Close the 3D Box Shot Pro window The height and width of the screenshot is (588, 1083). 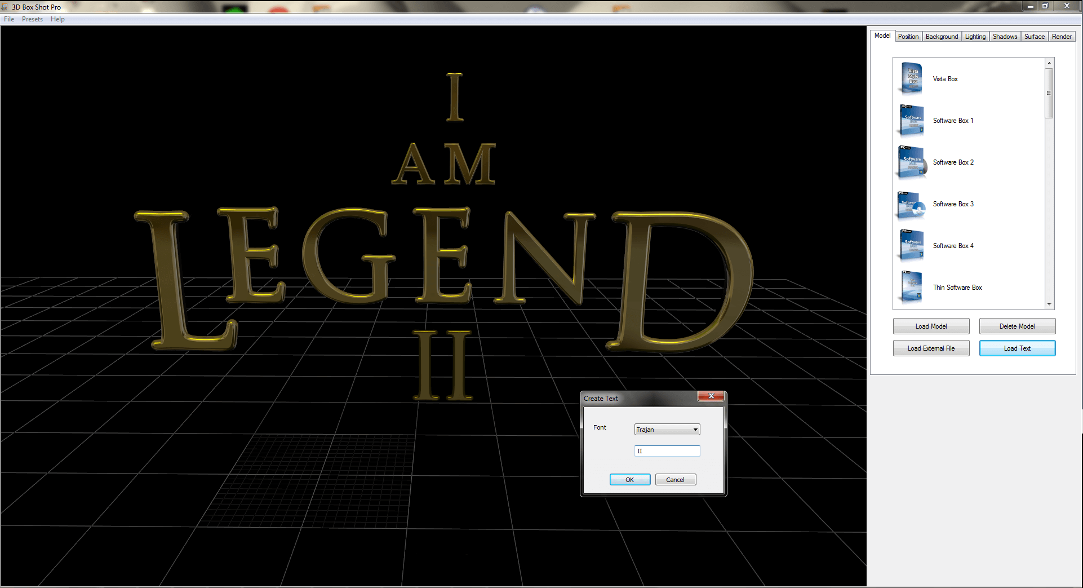point(1067,6)
